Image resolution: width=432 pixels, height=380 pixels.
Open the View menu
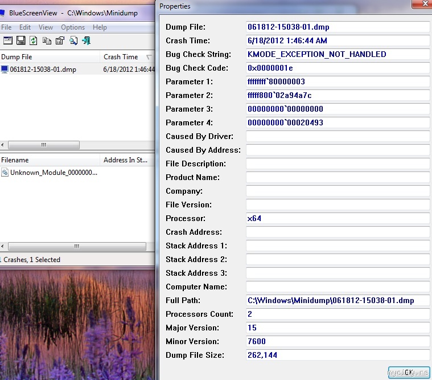(46, 27)
